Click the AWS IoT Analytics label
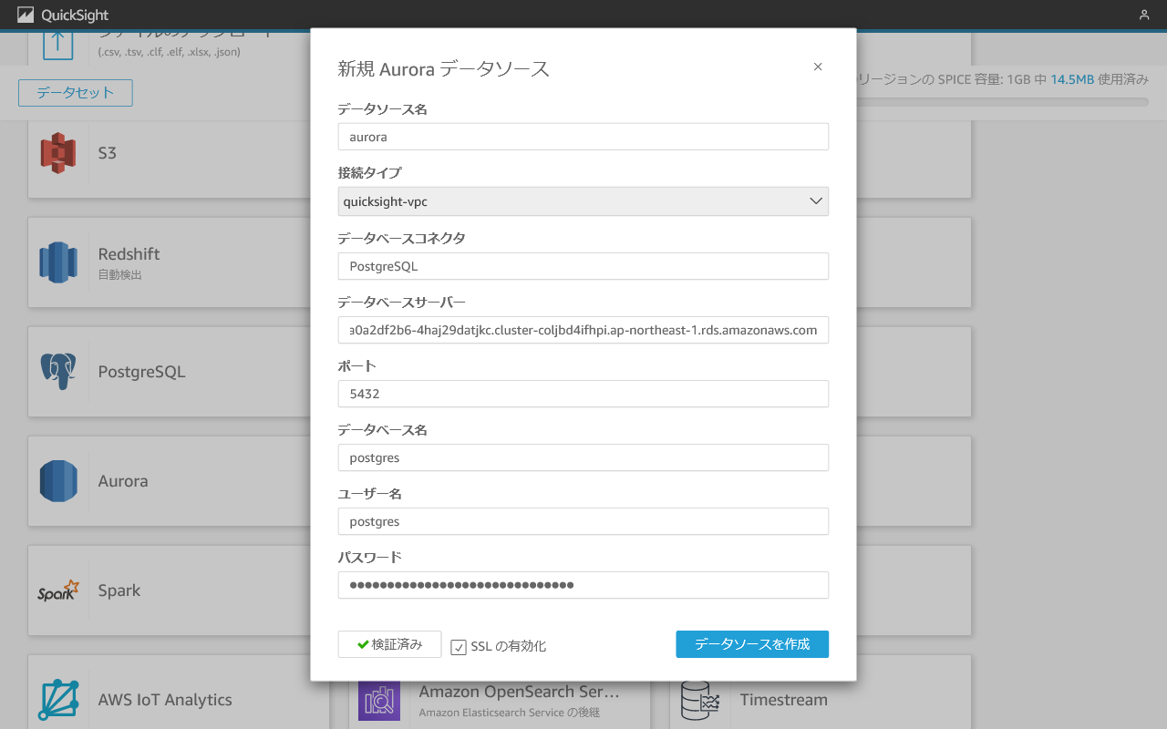 (x=165, y=700)
